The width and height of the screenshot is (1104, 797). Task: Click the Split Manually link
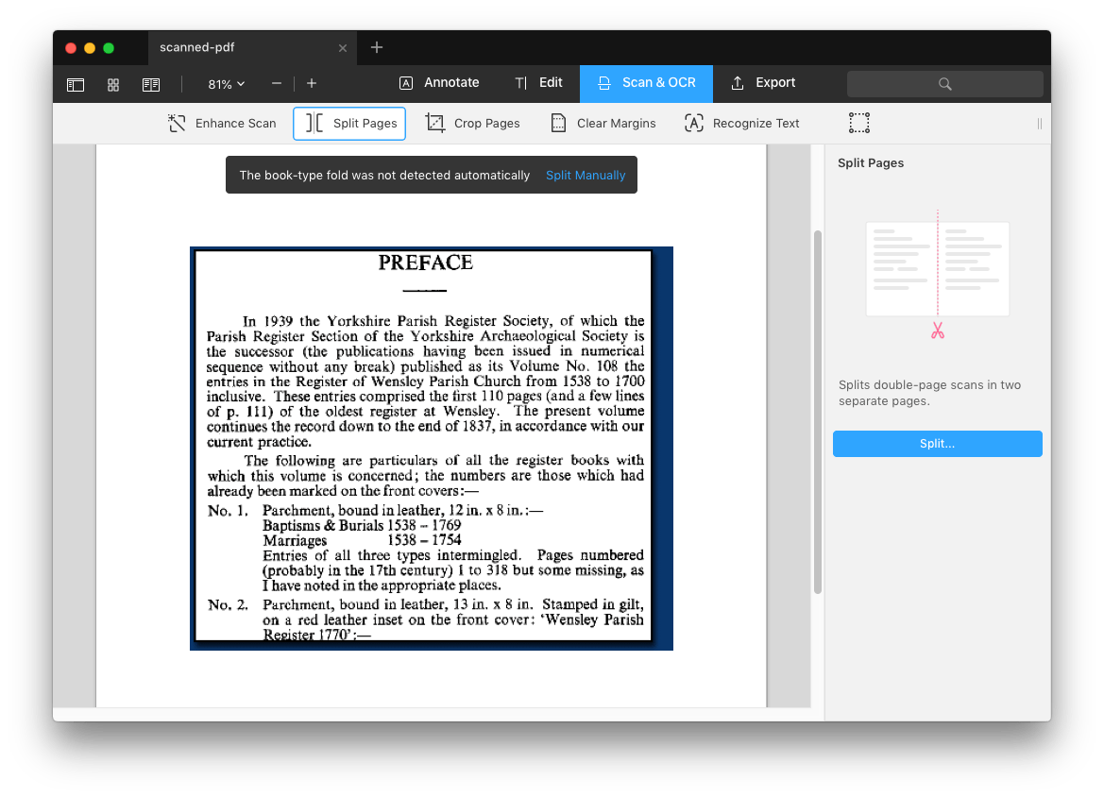586,175
